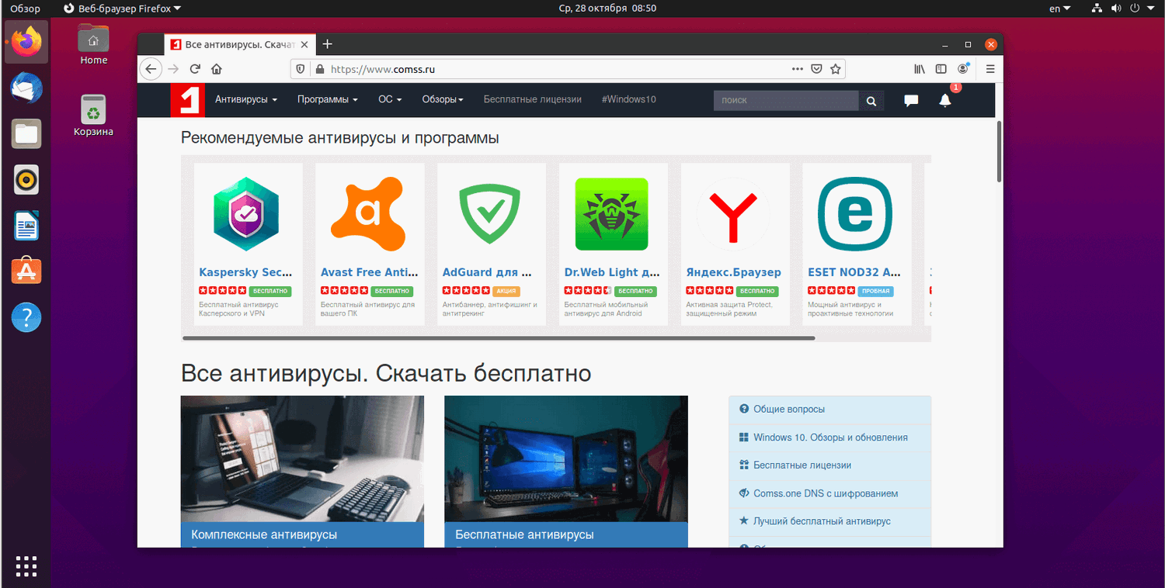The width and height of the screenshot is (1165, 588).
Task: Show the sidebar via the sidebars icon
Action: (941, 69)
